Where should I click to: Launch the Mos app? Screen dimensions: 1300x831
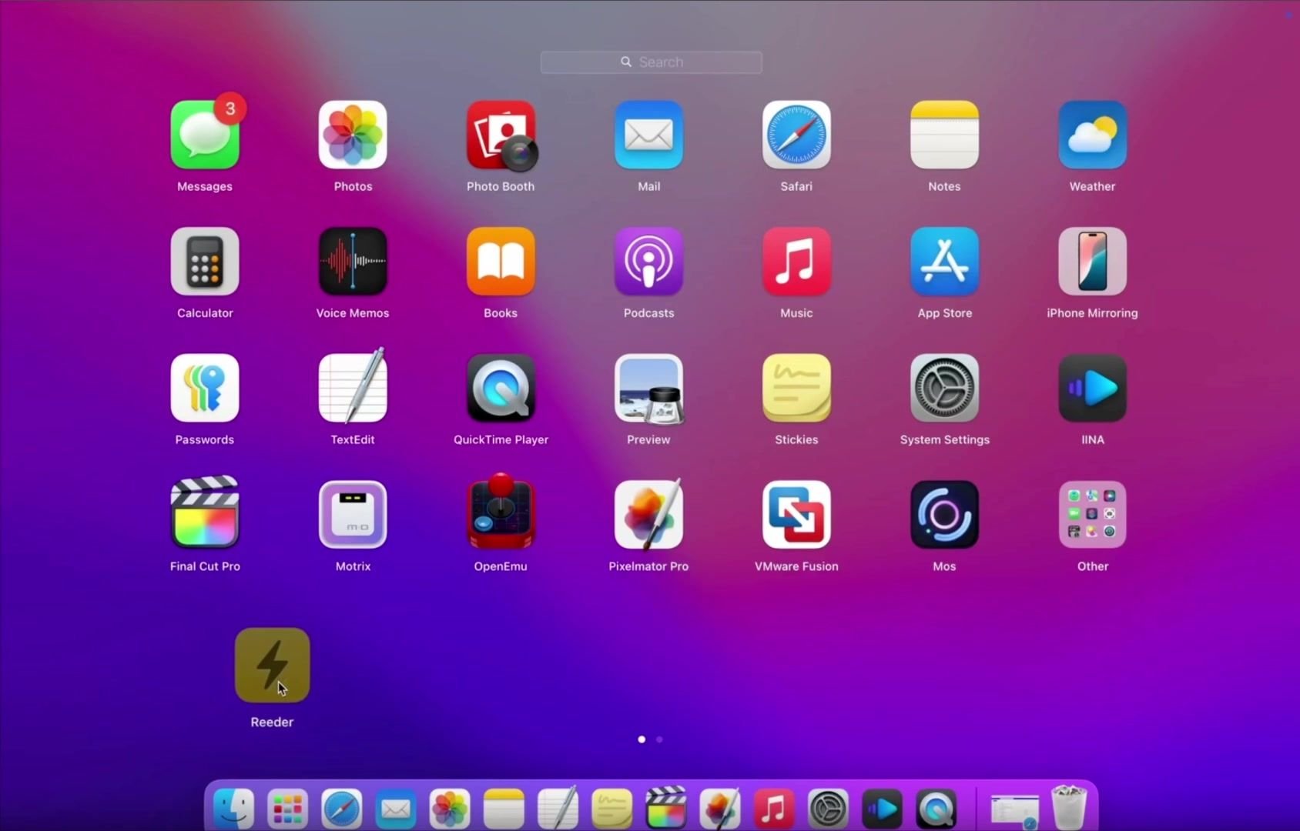pyautogui.click(x=944, y=515)
